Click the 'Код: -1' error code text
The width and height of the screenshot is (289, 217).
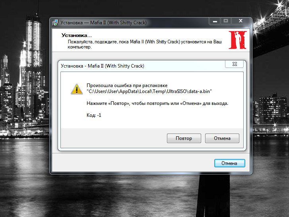coord(94,115)
